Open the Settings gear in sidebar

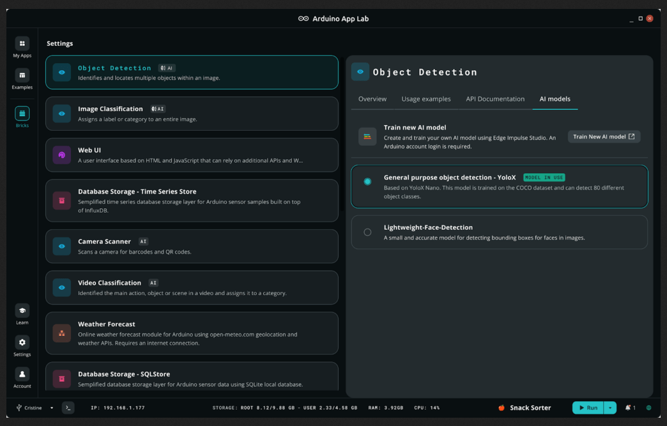22,343
